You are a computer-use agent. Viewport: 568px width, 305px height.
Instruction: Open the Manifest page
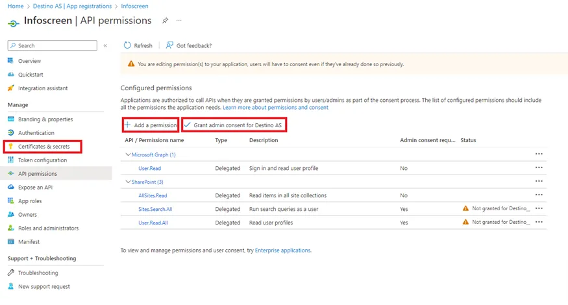pyautogui.click(x=29, y=242)
